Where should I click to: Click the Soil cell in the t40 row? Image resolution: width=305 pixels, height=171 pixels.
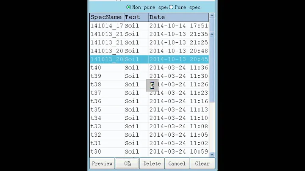[x=136, y=68]
